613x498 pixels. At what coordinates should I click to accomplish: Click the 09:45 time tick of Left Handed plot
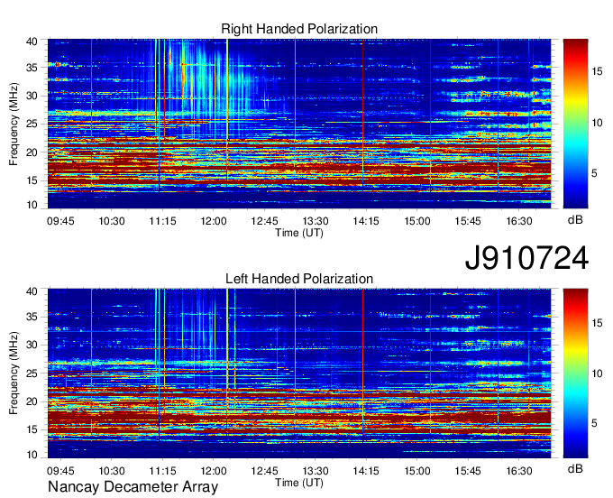pos(60,471)
